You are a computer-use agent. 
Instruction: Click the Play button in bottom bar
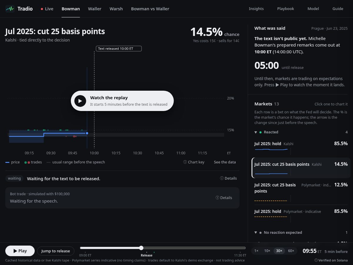[x=20, y=251]
